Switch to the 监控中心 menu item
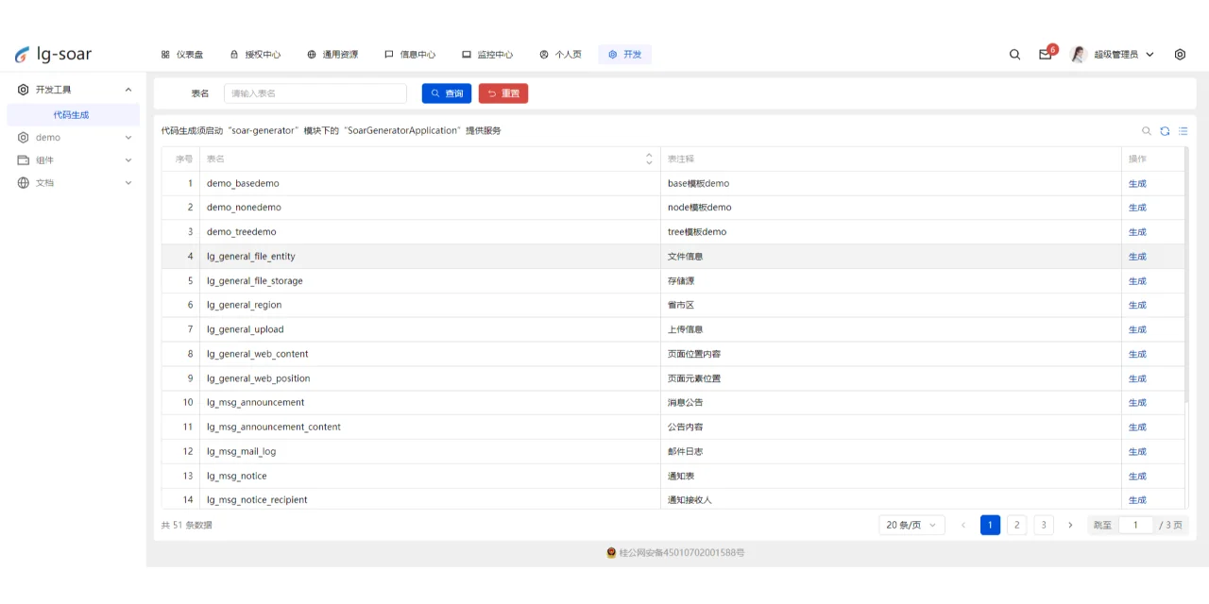 click(x=487, y=54)
